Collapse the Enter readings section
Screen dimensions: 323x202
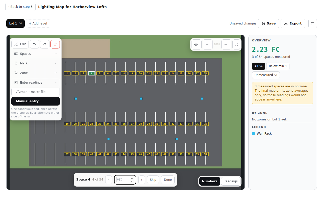[x=36, y=83]
